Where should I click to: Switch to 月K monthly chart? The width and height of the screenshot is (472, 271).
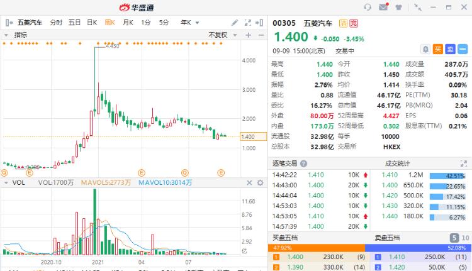pyautogui.click(x=128, y=23)
